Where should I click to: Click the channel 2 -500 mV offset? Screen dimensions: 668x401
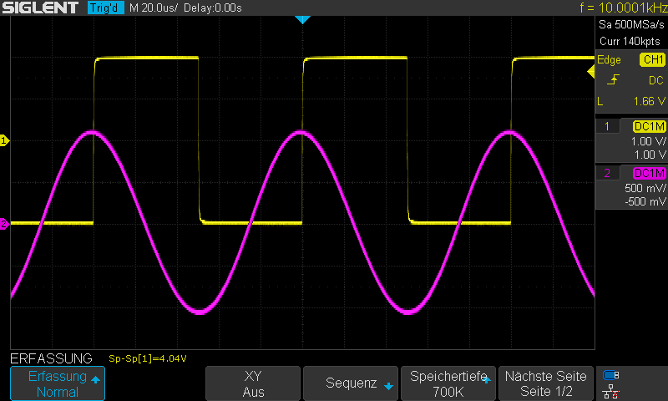645,201
